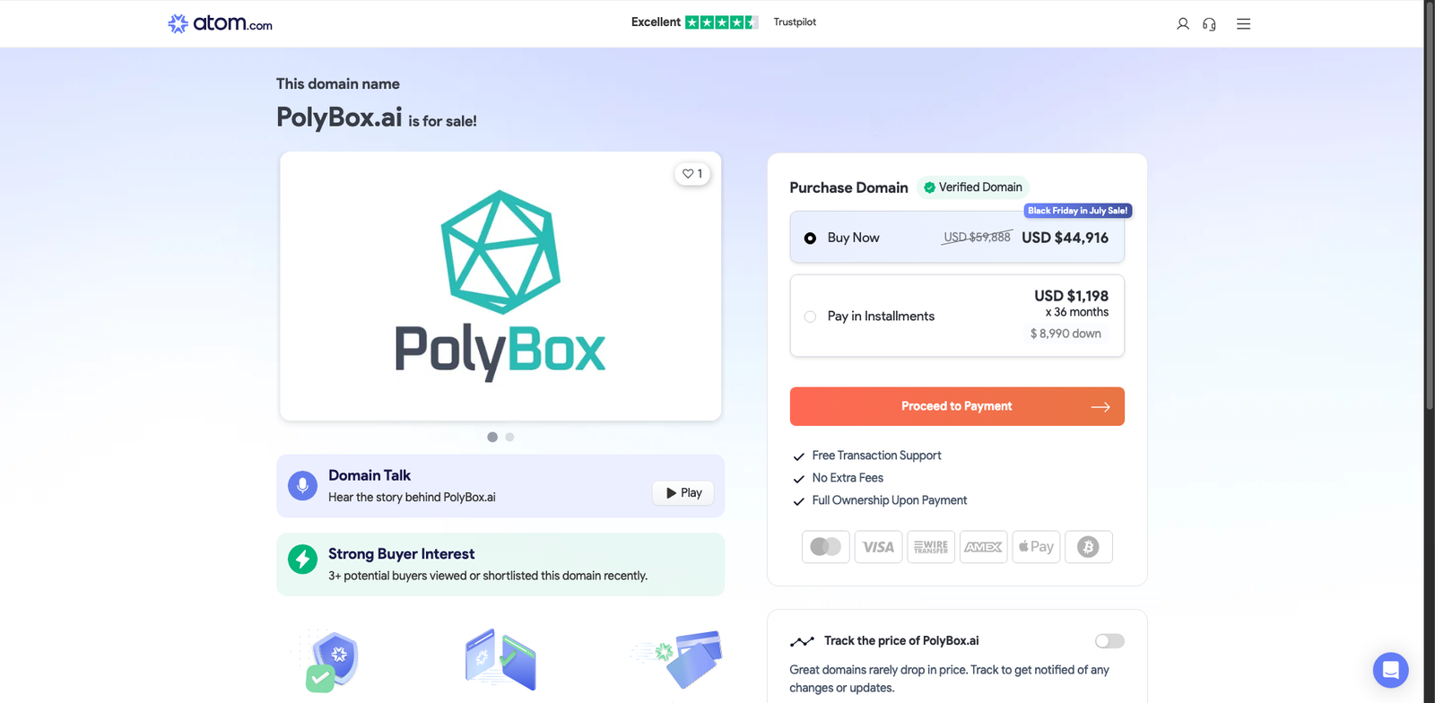Click Proceed to Payment button
The width and height of the screenshot is (1435, 703).
(x=957, y=406)
